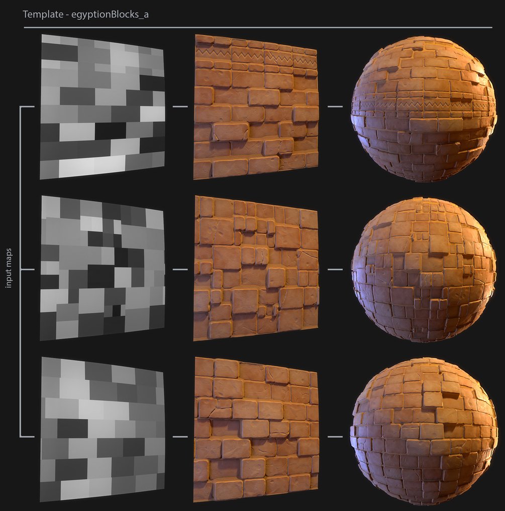This screenshot has height=511, width=505.
Task: Select the bottom sphere brick preview
Action: point(424,431)
